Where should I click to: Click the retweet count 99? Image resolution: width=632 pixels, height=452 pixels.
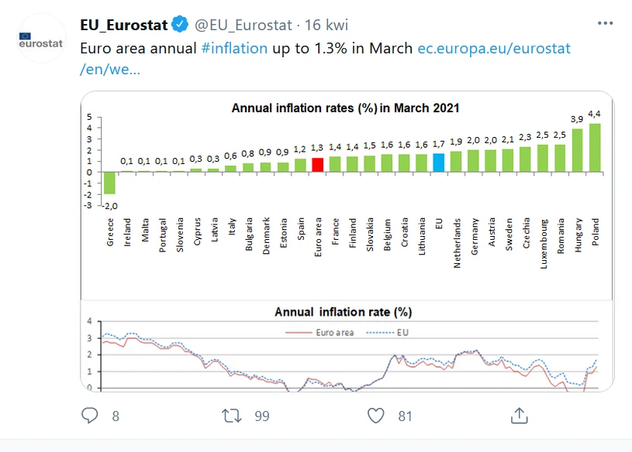261,416
